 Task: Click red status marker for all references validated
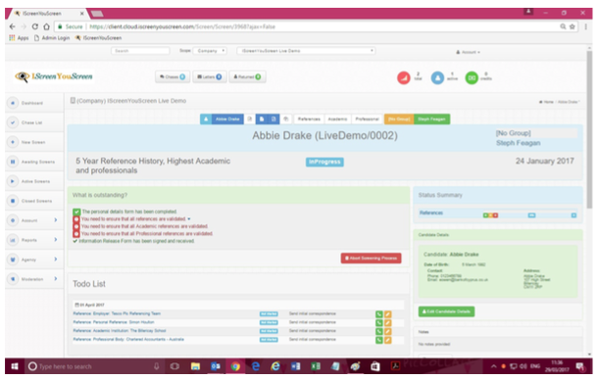tap(76, 219)
